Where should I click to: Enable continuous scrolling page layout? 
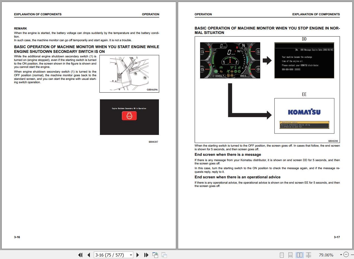[290, 255]
